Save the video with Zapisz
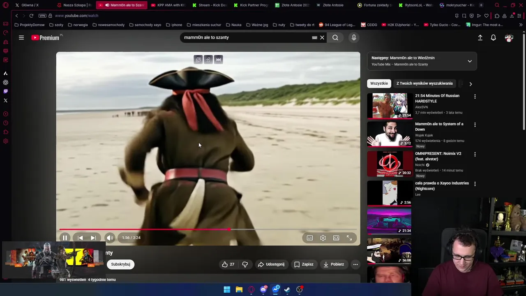 pos(304,264)
